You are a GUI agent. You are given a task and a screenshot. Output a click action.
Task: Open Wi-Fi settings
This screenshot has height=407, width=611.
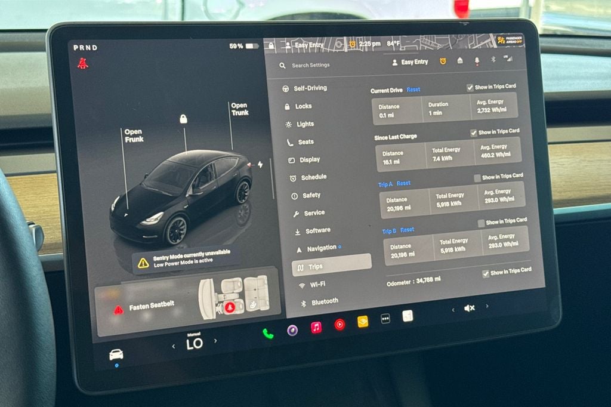(311, 285)
